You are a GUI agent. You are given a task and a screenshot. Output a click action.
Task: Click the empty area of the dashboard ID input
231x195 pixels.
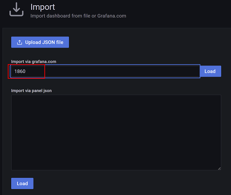[x=122, y=71]
